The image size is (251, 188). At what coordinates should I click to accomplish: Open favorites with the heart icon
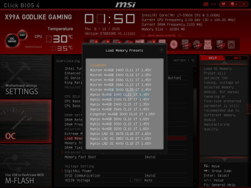point(223,4)
